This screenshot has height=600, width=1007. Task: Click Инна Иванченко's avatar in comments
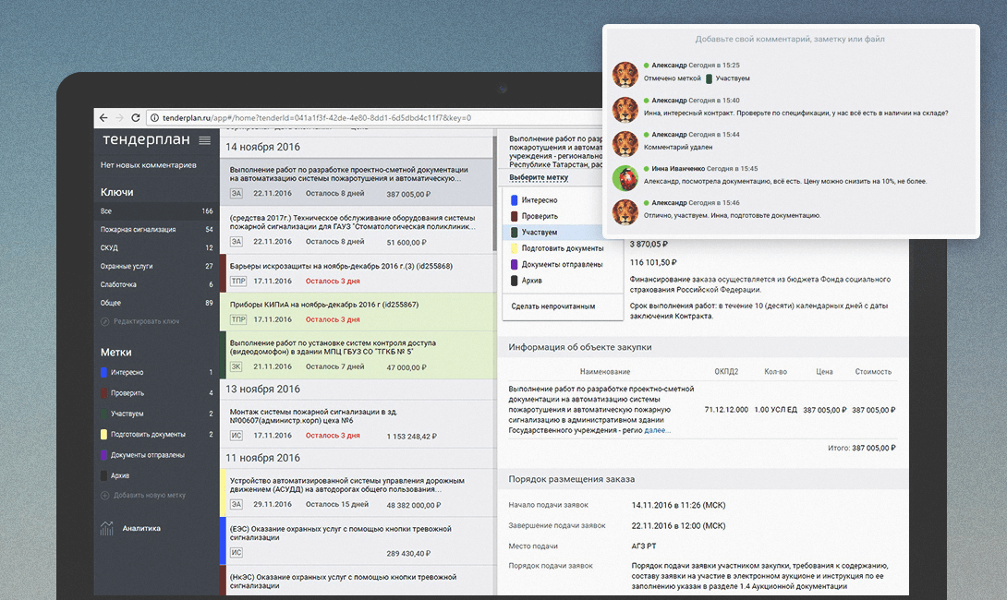tap(625, 178)
